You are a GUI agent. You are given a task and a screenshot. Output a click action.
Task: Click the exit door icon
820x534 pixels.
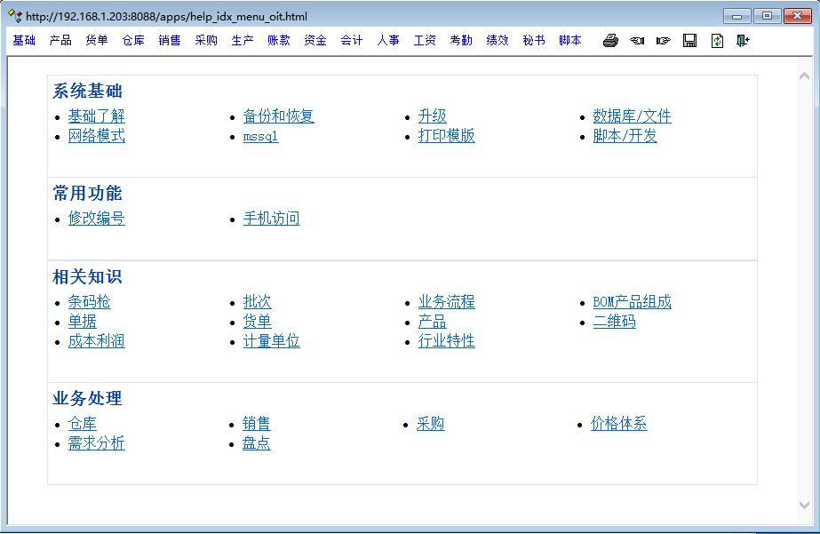(743, 41)
